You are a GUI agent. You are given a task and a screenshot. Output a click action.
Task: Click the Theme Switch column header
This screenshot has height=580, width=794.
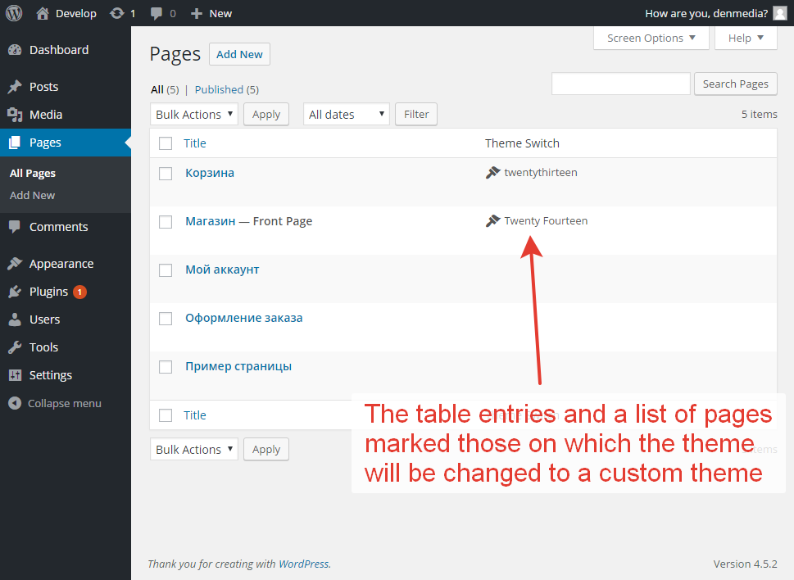pyautogui.click(x=522, y=143)
